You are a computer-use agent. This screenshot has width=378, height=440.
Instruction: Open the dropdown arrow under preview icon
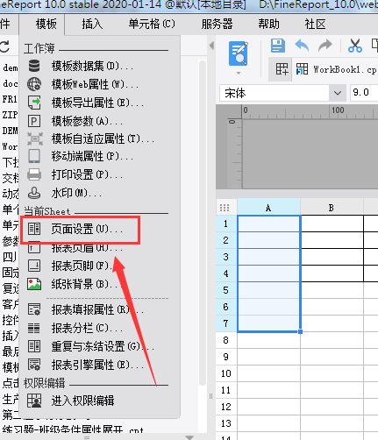point(239,73)
